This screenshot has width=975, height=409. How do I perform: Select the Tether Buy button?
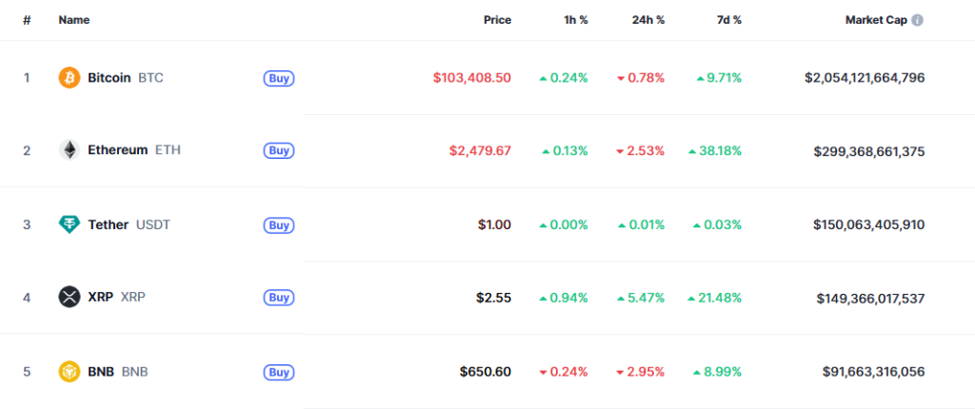[x=279, y=225]
